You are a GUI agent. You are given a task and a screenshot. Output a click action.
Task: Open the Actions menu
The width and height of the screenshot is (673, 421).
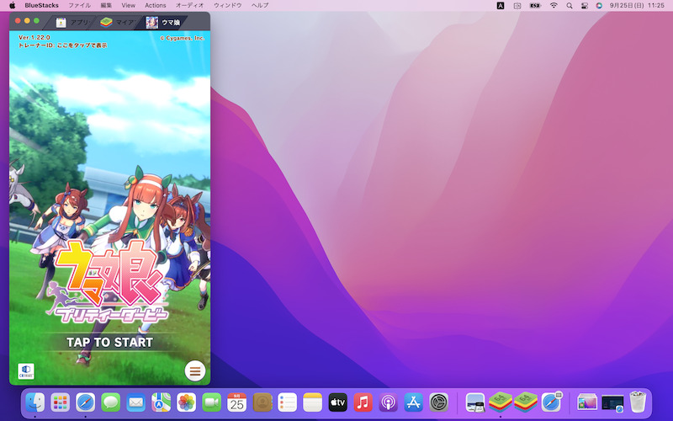tap(156, 5)
